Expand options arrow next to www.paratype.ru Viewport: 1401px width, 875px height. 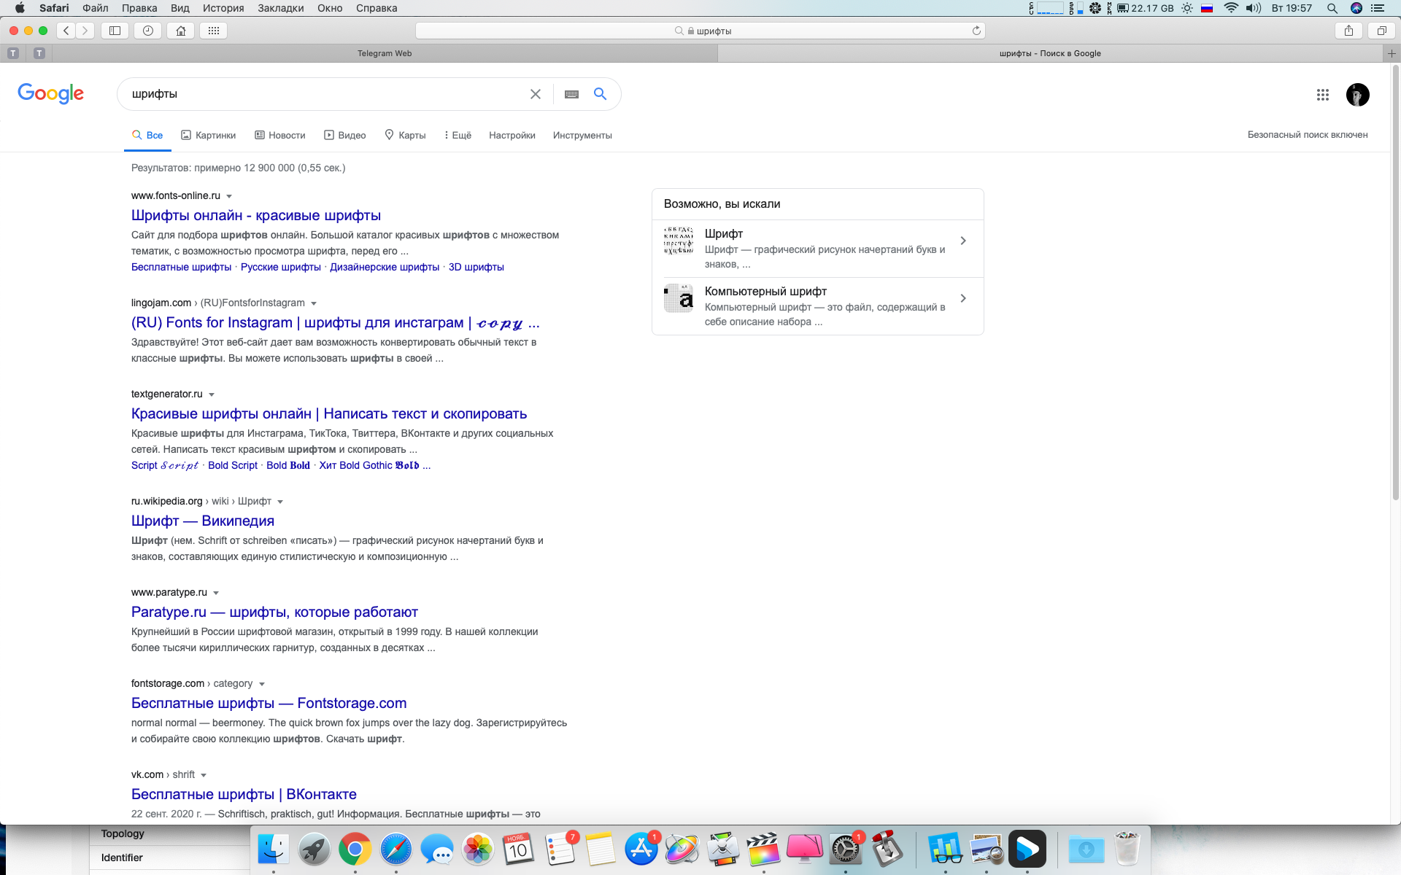tap(216, 593)
